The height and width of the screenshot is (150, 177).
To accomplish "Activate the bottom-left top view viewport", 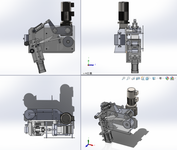I will [x=40, y=113].
